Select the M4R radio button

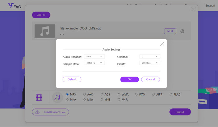[119, 100]
